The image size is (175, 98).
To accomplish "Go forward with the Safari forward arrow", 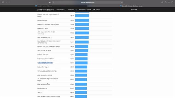I will pyautogui.click(x=10, y=2).
